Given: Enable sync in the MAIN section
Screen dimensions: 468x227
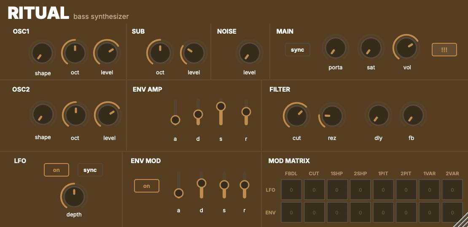Looking at the screenshot, I should click(x=298, y=50).
